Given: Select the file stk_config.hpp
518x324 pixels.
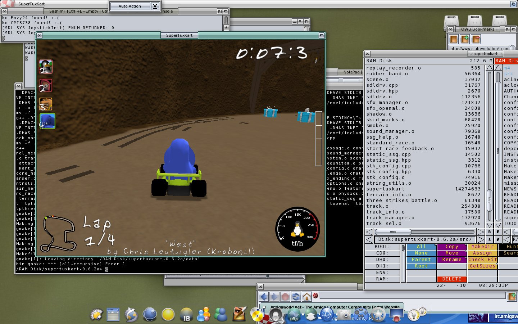Looking at the screenshot, I should click(x=423, y=172).
